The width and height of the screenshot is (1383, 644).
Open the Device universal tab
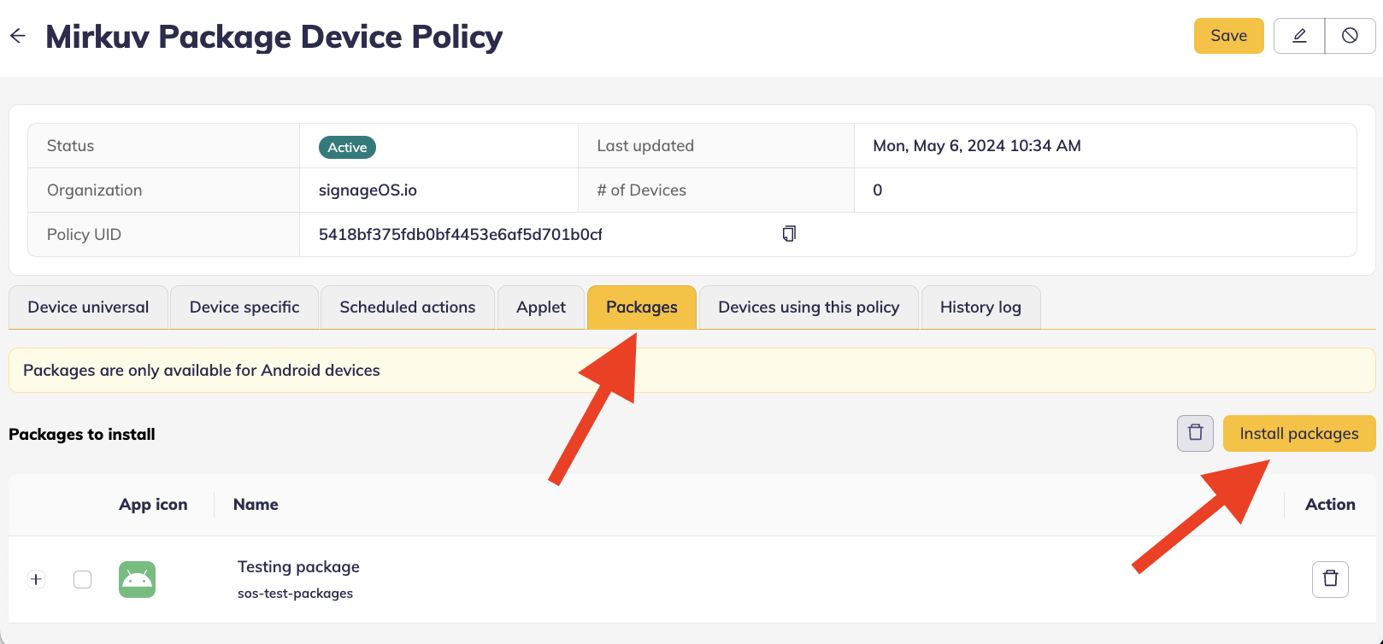click(x=88, y=307)
